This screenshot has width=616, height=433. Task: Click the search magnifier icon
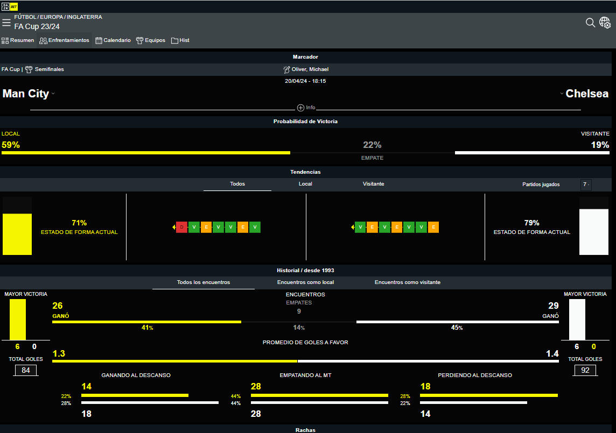point(590,23)
